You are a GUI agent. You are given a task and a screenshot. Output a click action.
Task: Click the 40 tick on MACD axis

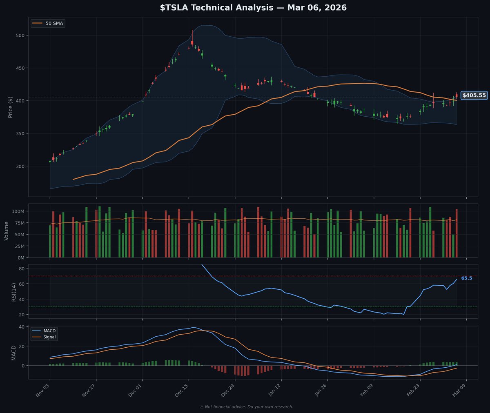22,327
